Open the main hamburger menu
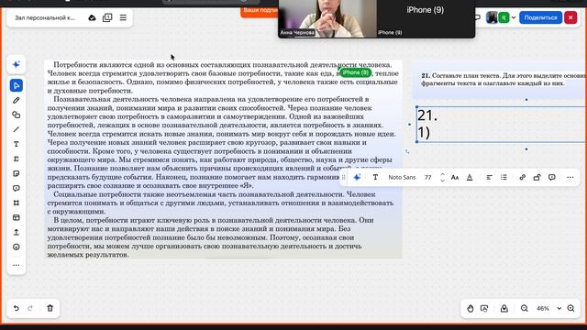The image size is (587, 330). pos(123,17)
